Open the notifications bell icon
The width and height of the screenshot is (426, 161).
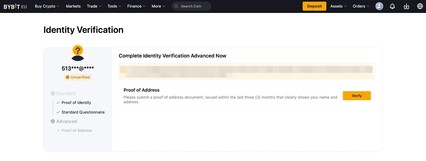(x=392, y=6)
